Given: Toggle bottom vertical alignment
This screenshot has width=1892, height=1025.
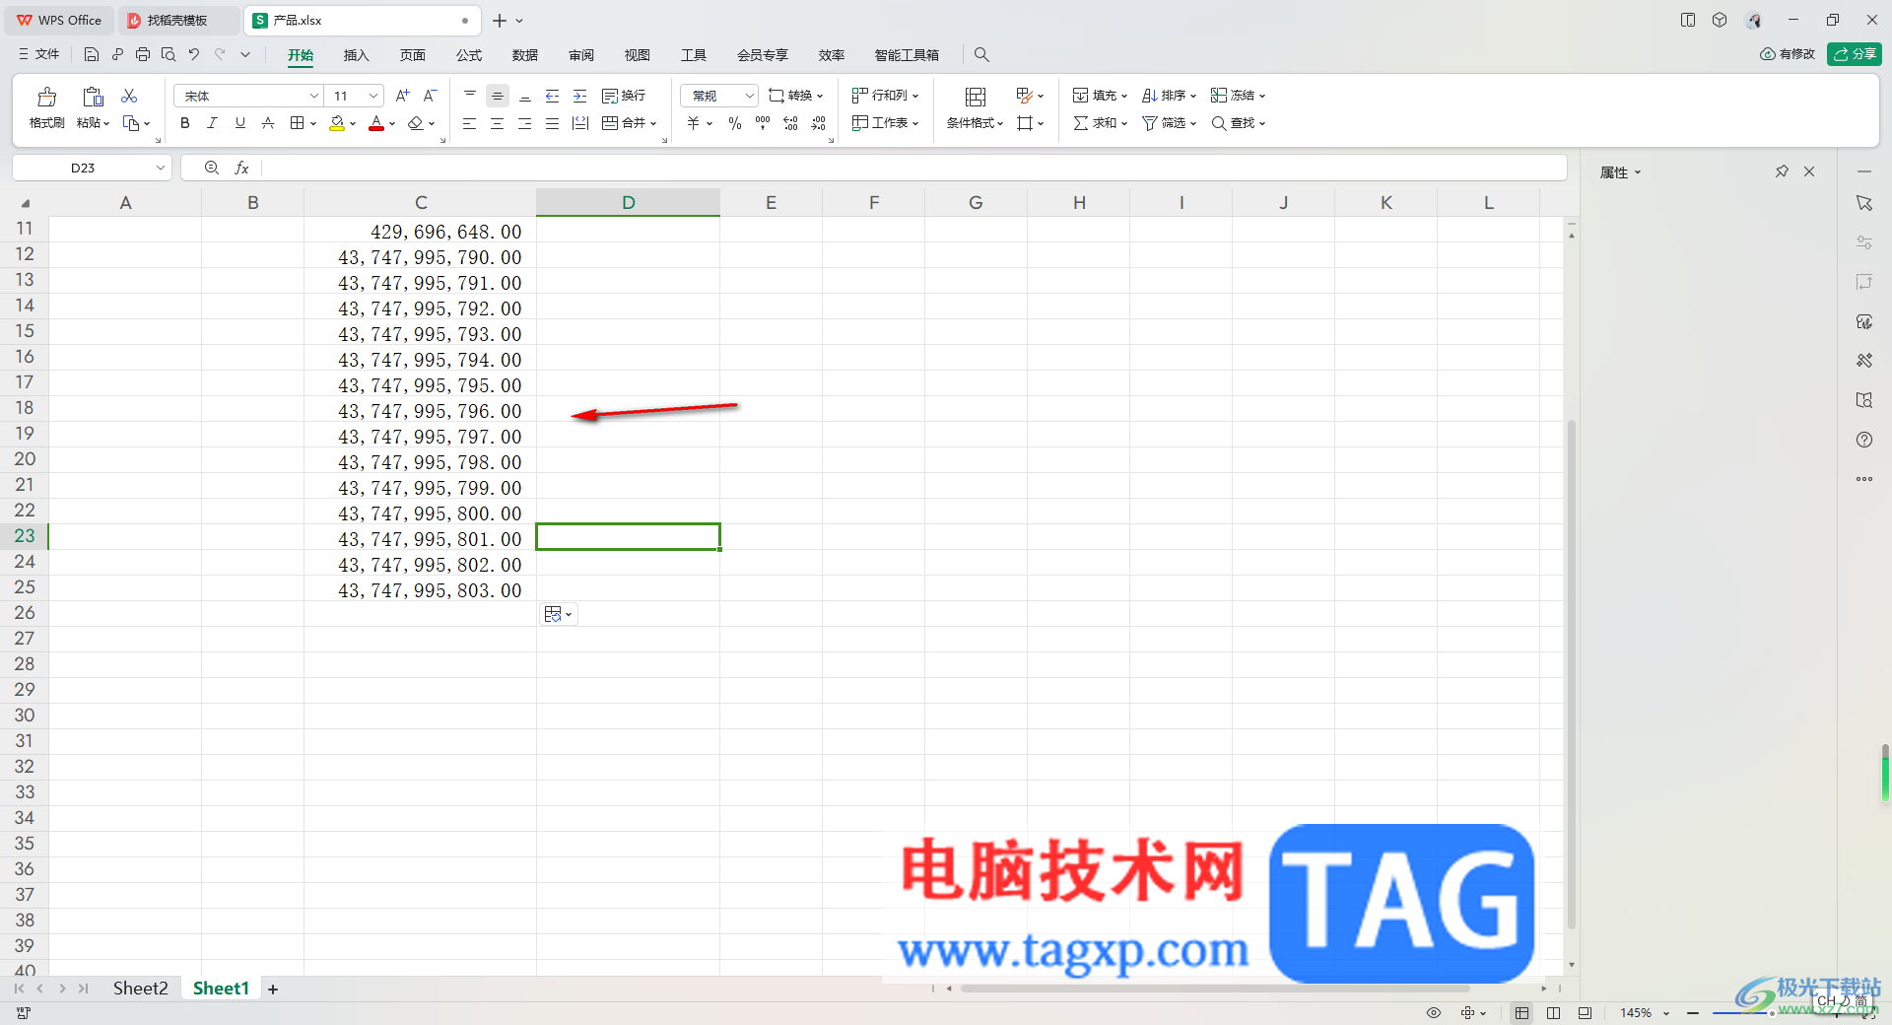Looking at the screenshot, I should (525, 96).
